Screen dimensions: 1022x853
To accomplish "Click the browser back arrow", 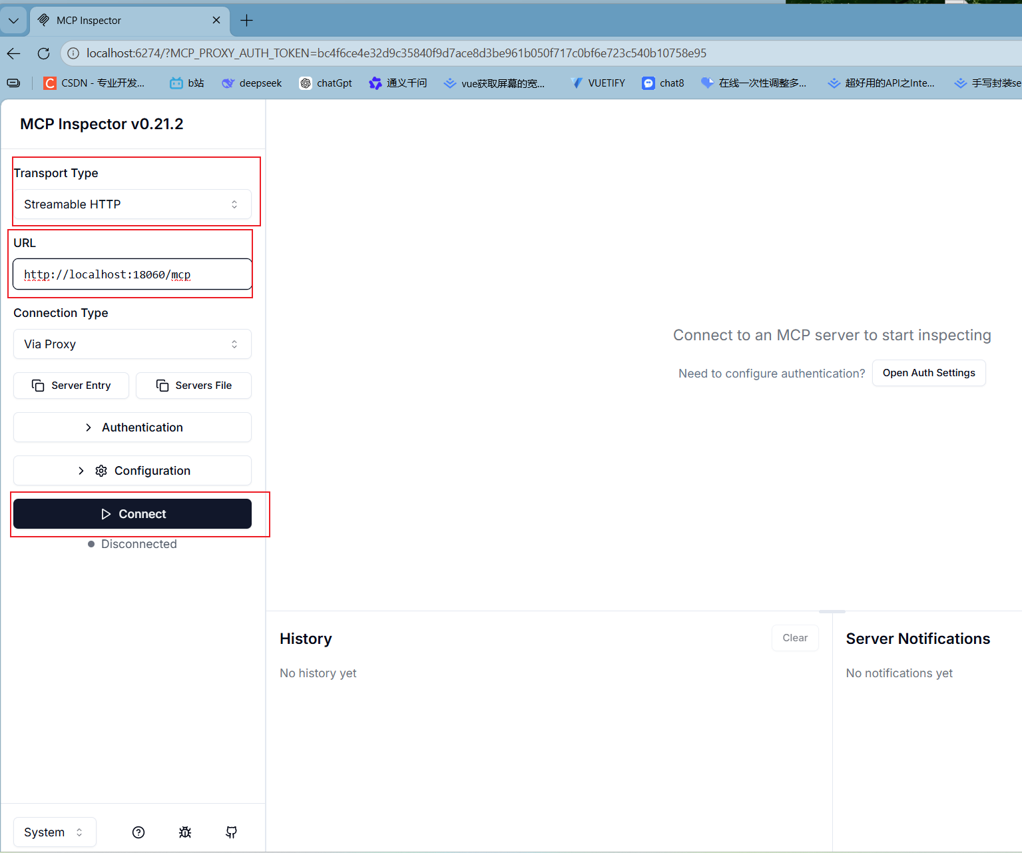I will (14, 53).
